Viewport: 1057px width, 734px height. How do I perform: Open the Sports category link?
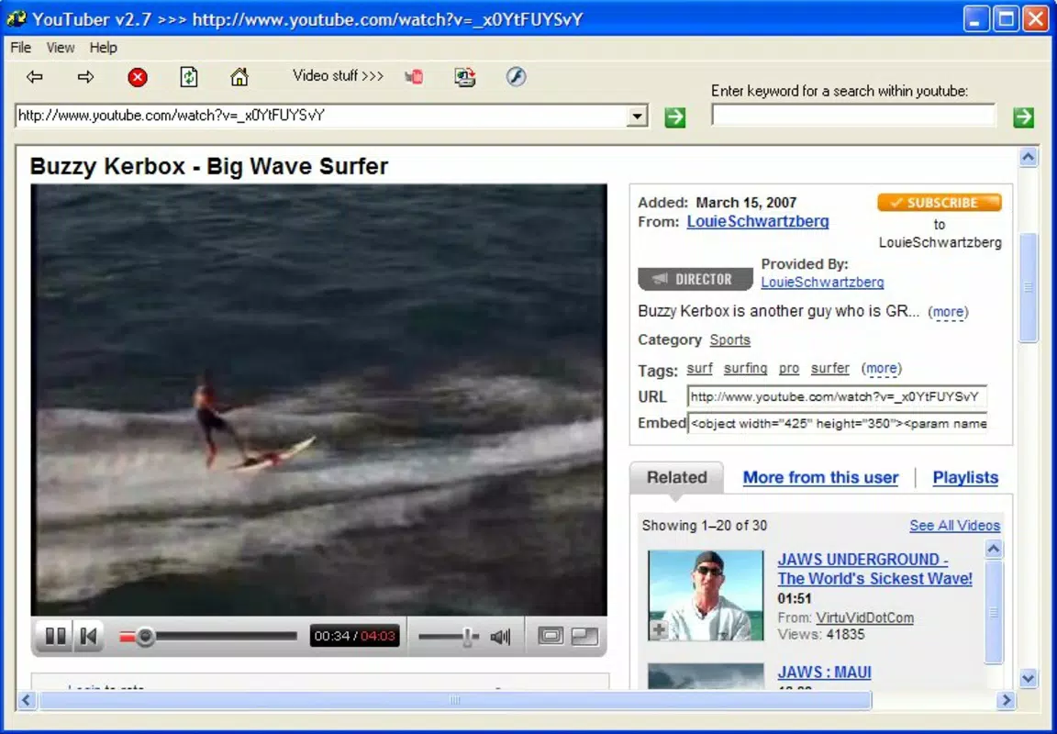pyautogui.click(x=729, y=339)
